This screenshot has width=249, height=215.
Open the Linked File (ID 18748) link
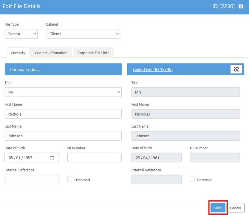click(153, 70)
